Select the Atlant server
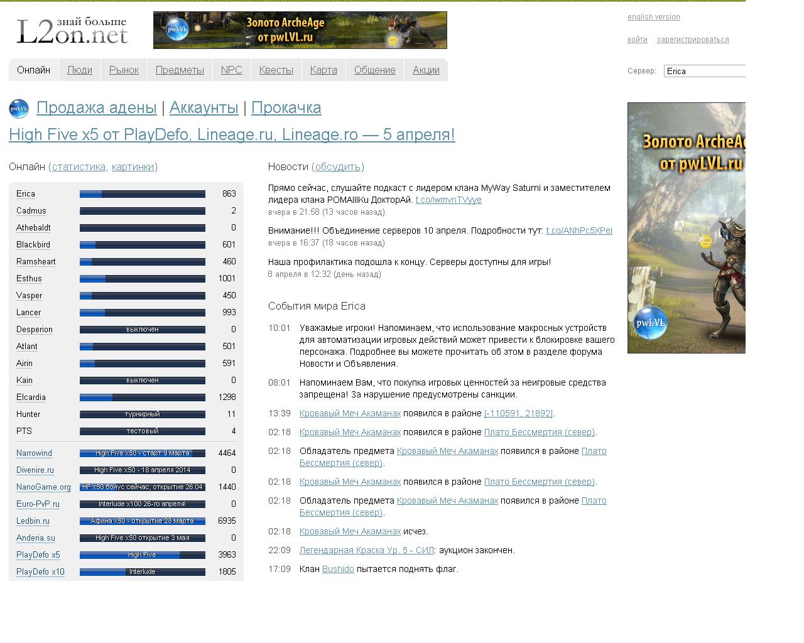The height and width of the screenshot is (643, 804). [x=27, y=347]
